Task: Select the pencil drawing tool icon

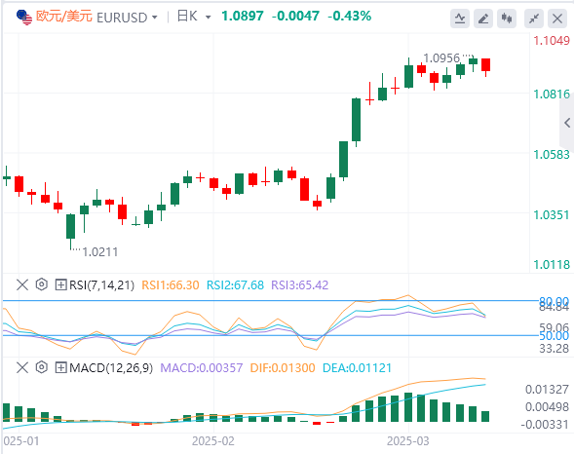Action: pos(483,19)
